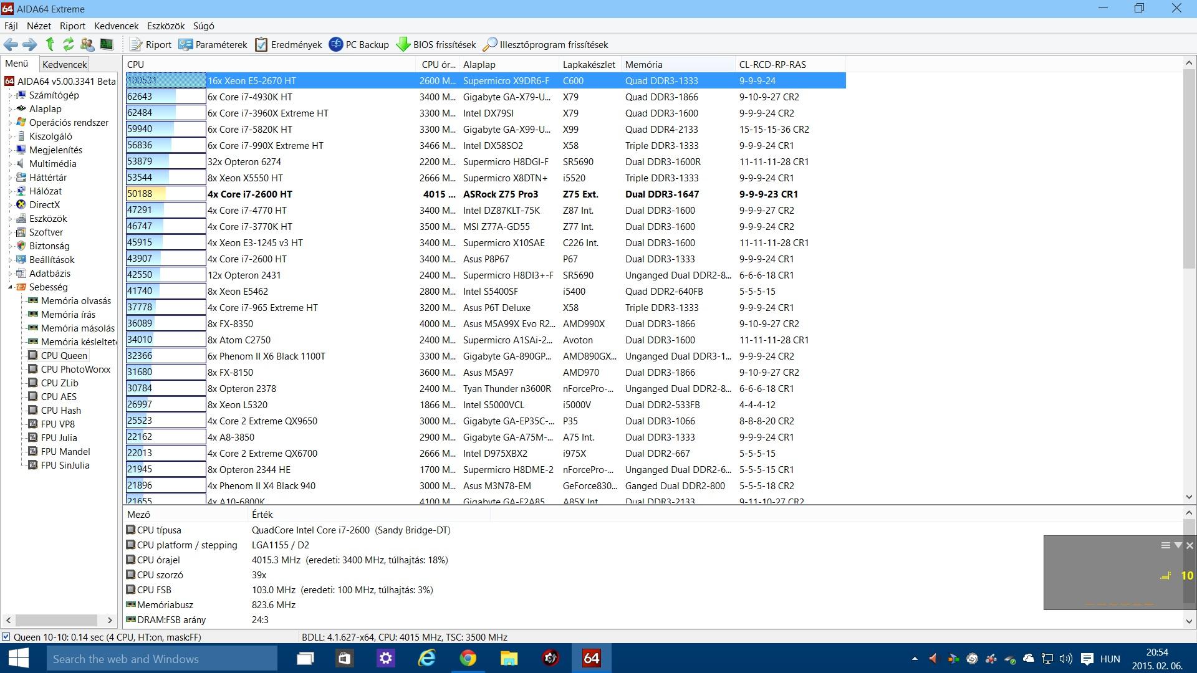Open the Nézet menu

tap(39, 26)
